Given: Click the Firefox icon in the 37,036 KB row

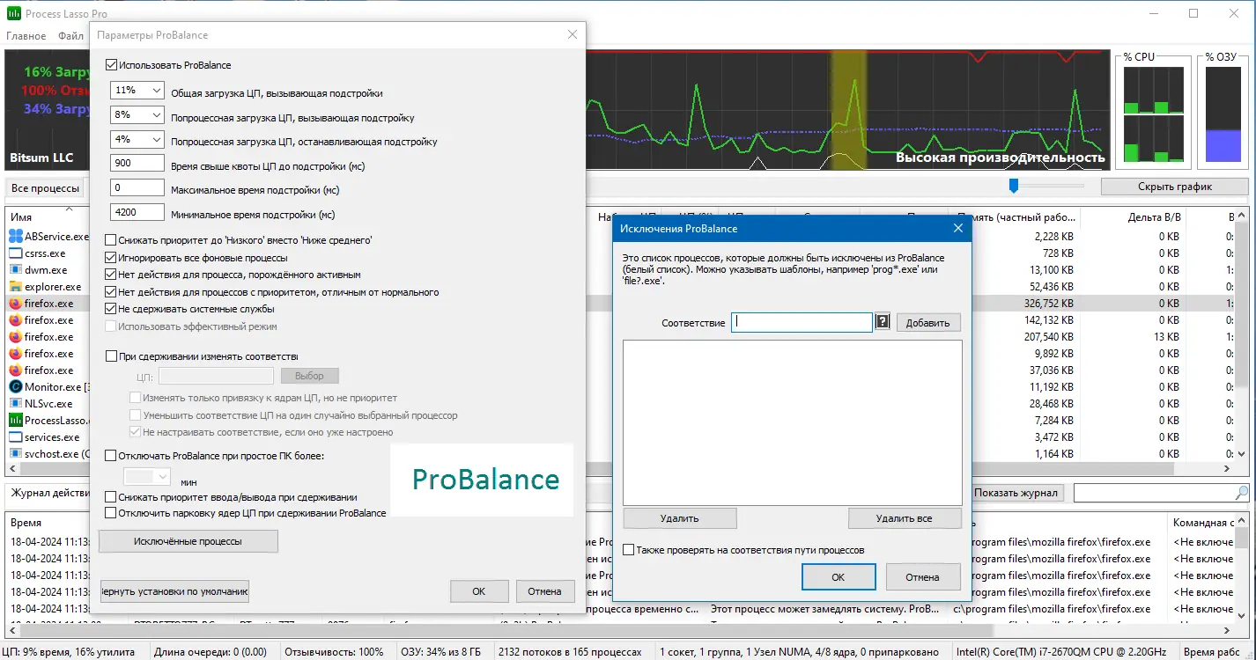Looking at the screenshot, I should click(15, 370).
